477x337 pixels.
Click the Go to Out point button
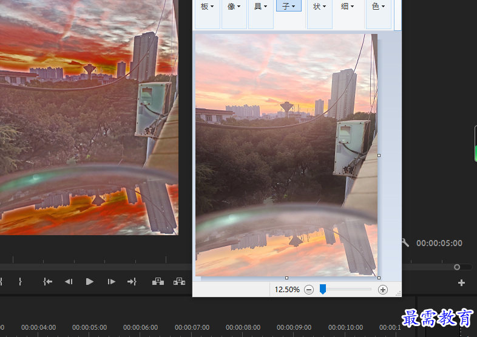(132, 282)
